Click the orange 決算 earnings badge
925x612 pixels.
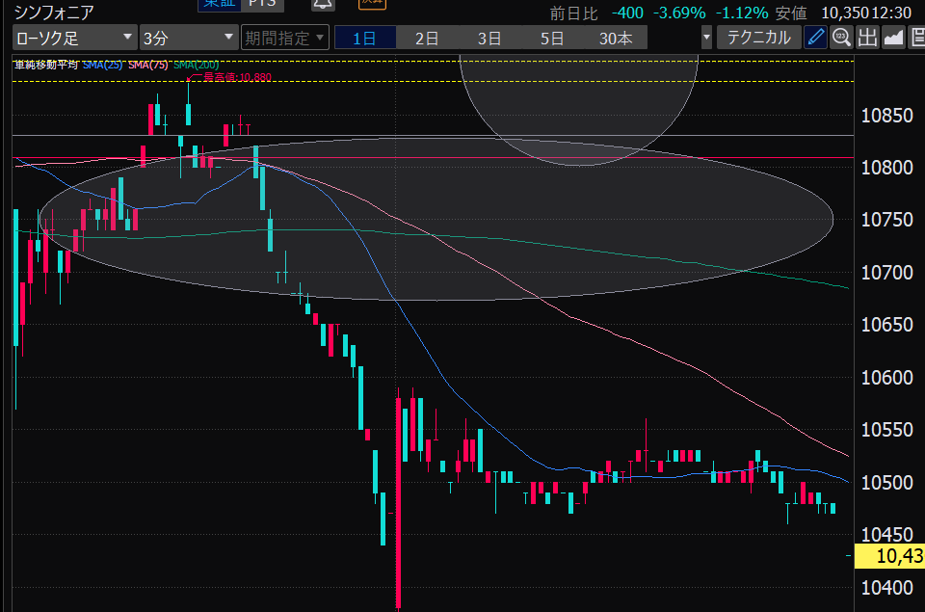371,3
